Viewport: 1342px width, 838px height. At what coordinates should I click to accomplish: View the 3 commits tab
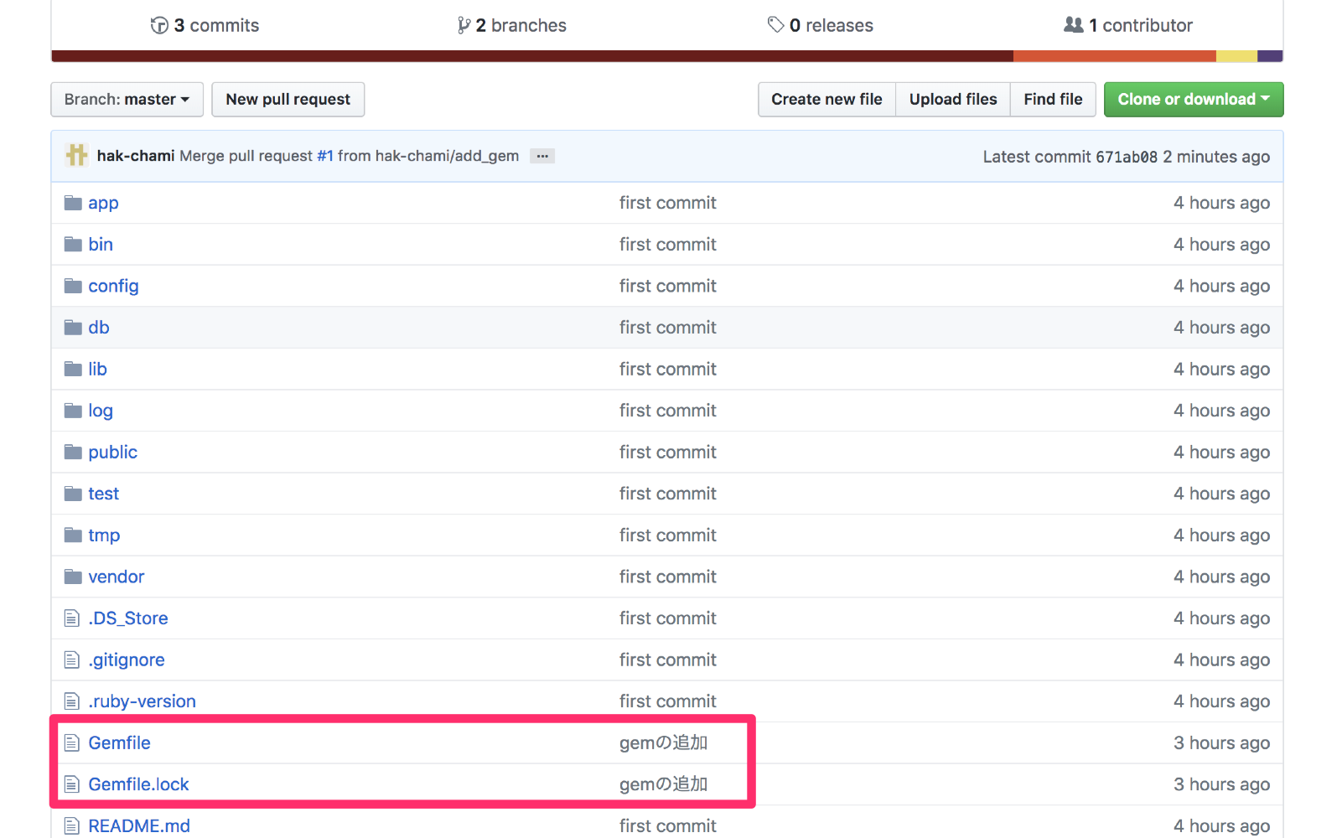tap(205, 25)
